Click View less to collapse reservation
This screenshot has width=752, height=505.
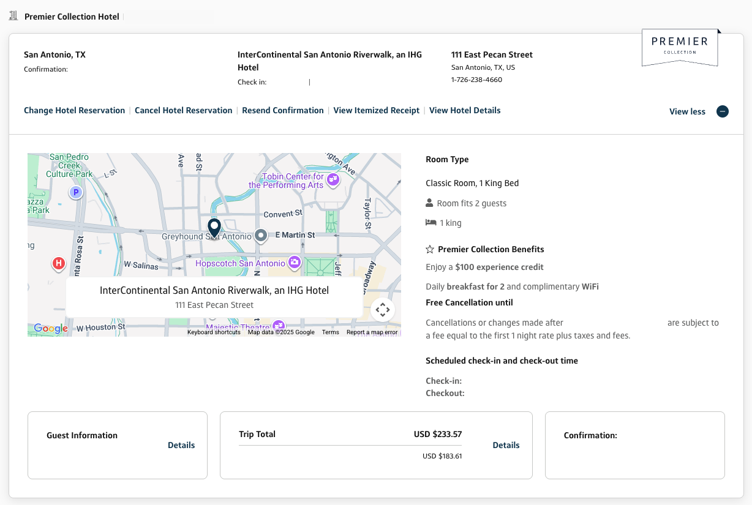pyautogui.click(x=687, y=111)
